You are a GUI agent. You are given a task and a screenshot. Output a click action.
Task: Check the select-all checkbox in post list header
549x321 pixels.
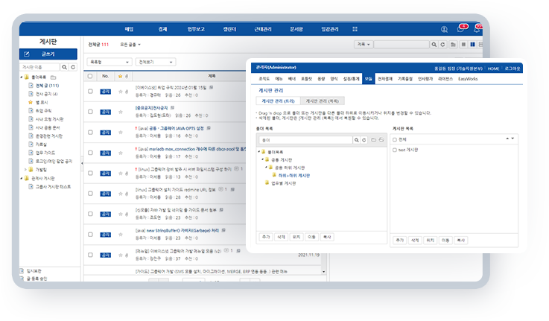(90, 76)
